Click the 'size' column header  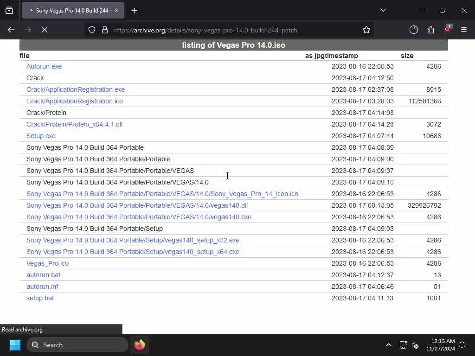pos(407,56)
